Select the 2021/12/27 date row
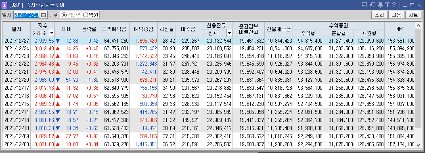Viewport: 425px width, 153px height. click(209, 41)
